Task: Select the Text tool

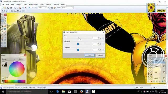Action: [2, 40]
